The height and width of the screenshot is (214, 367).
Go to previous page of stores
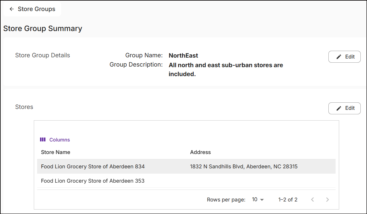click(313, 200)
